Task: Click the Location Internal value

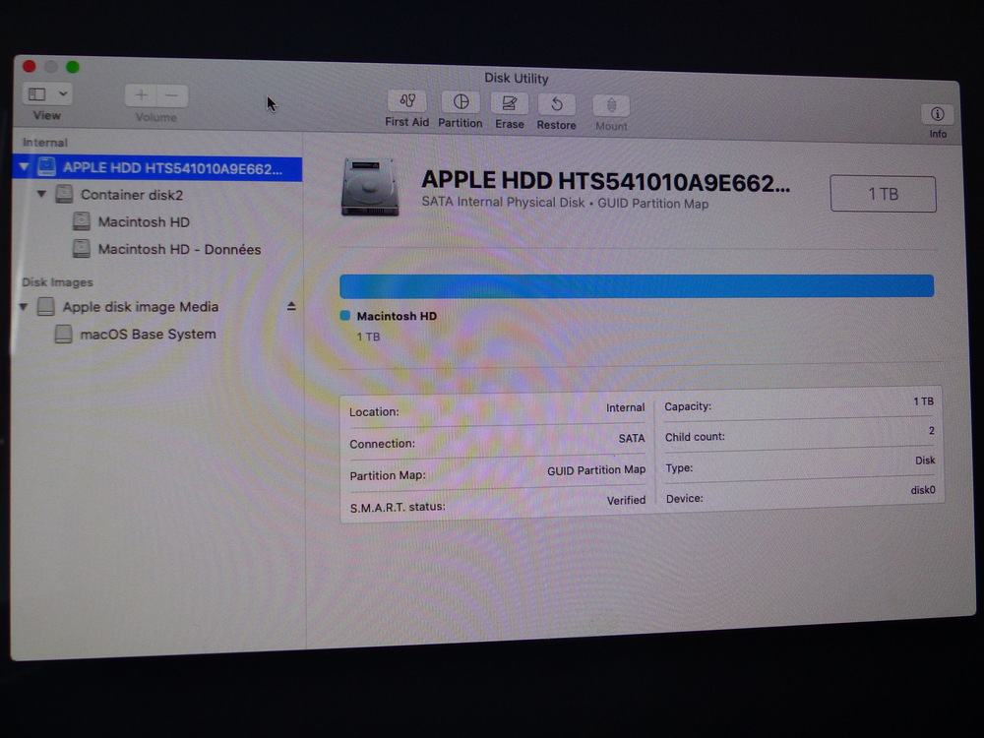Action: coord(625,407)
